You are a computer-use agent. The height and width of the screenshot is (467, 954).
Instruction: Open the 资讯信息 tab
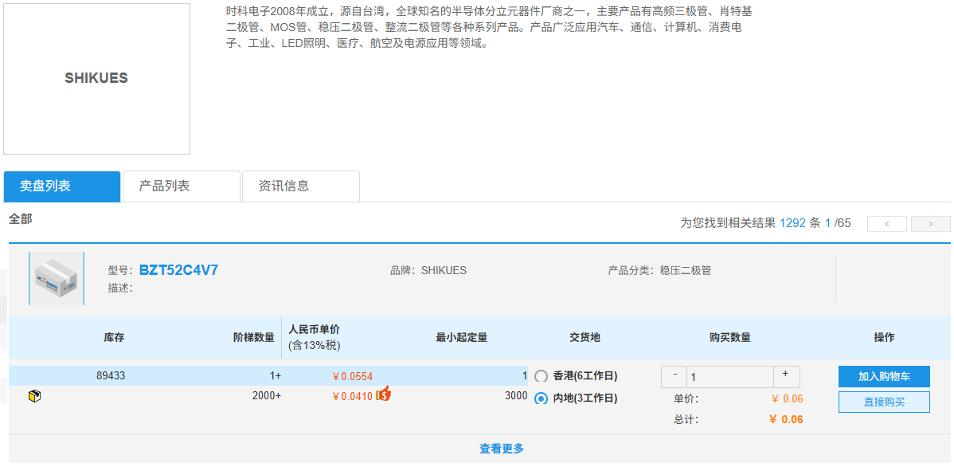(x=301, y=186)
